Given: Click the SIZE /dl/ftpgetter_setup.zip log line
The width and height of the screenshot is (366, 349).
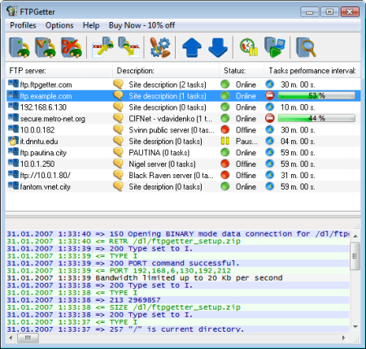Looking at the screenshot, I should tap(178, 308).
